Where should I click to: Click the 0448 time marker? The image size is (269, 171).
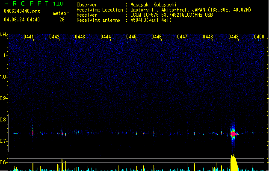(208, 37)
